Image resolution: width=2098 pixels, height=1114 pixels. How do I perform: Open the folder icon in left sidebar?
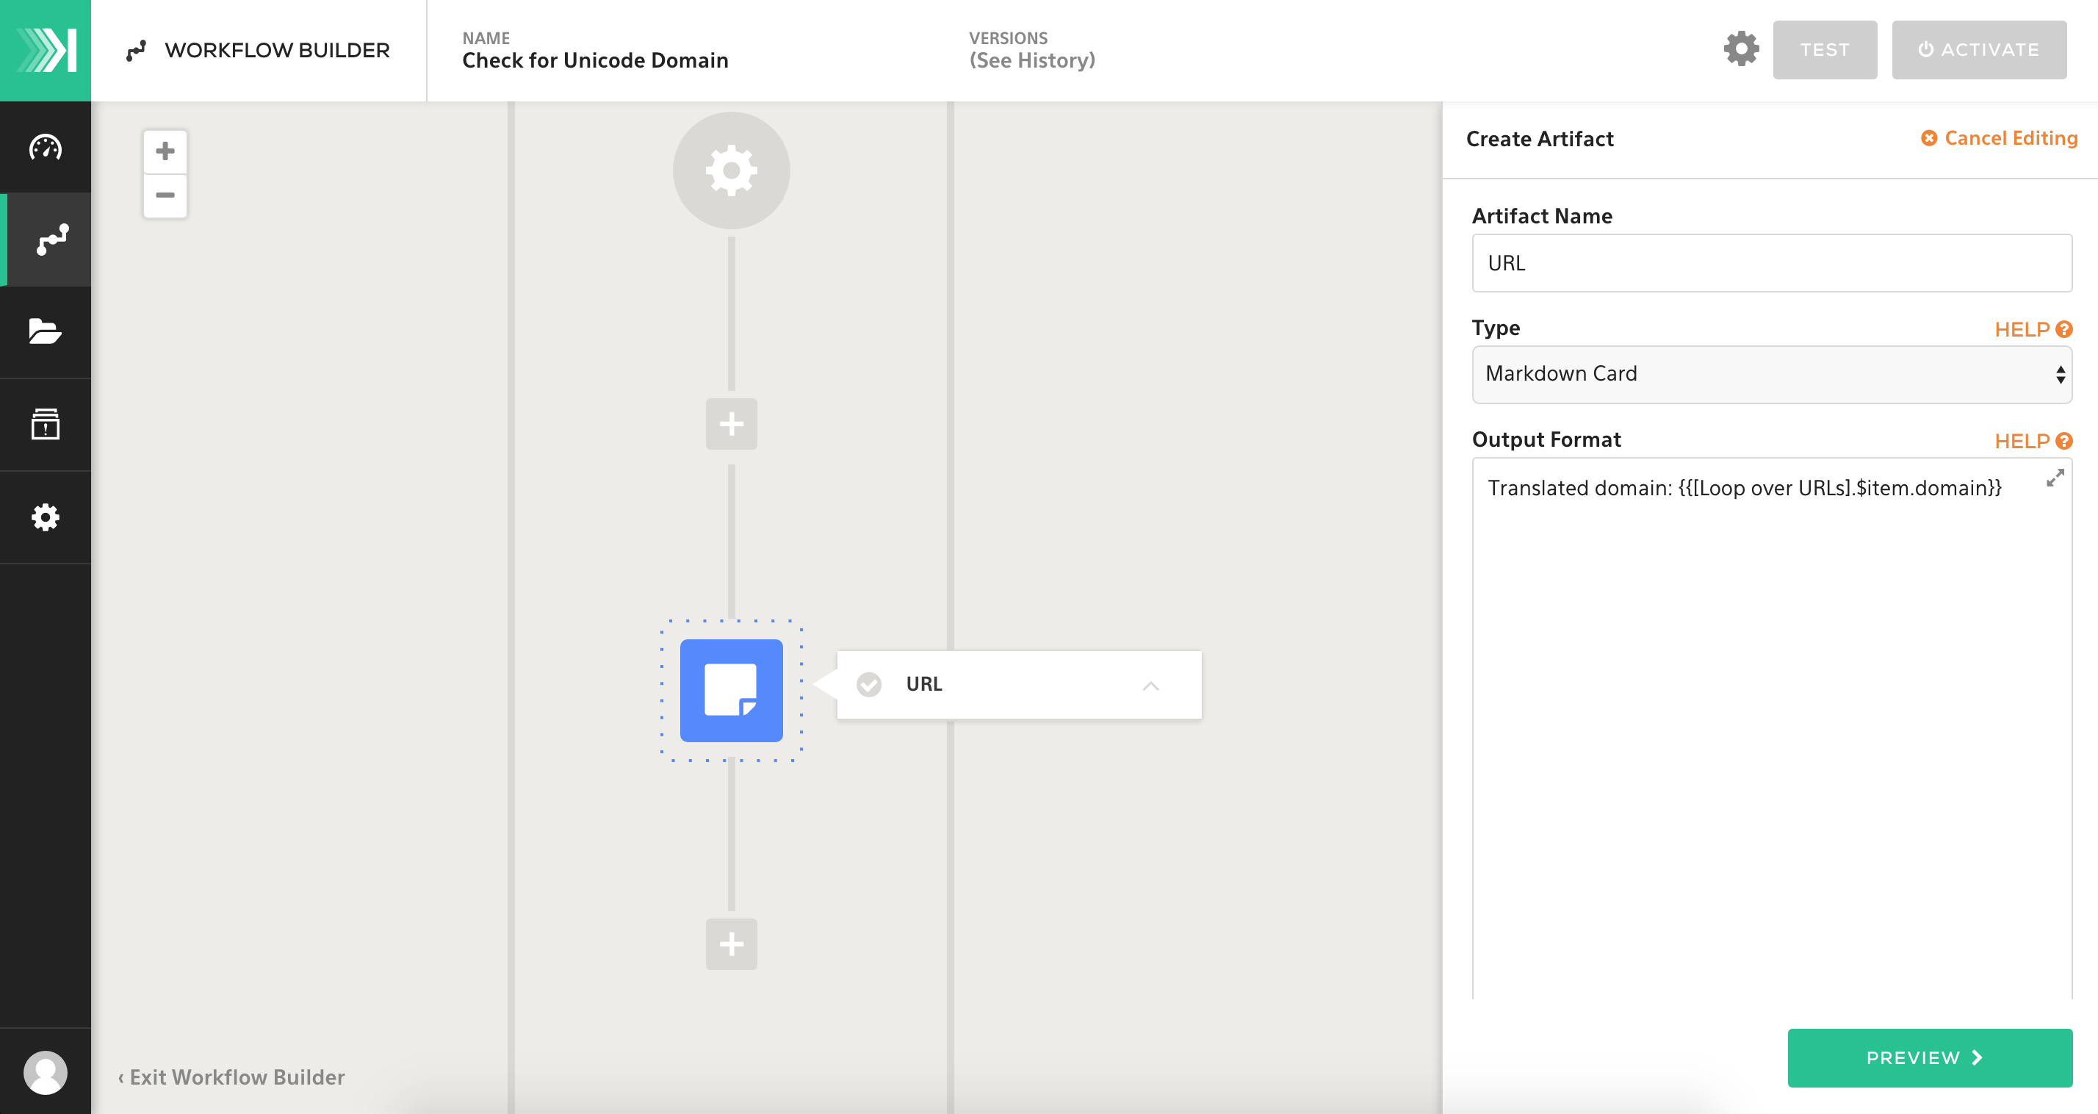[x=46, y=331]
